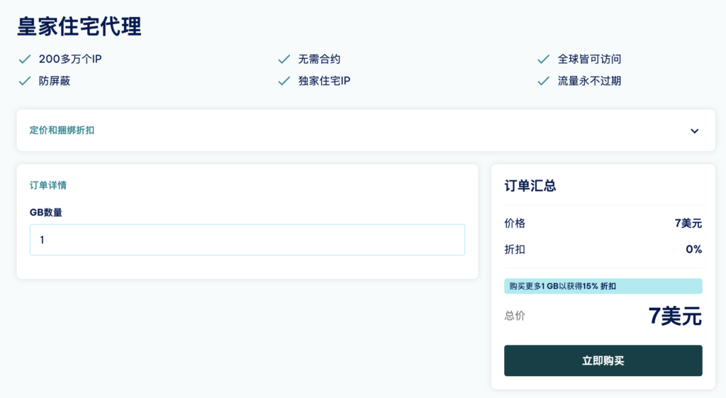This screenshot has height=398, width=726.
Task: Click the checkmark icon beside 防屏蔽
Action: click(25, 81)
